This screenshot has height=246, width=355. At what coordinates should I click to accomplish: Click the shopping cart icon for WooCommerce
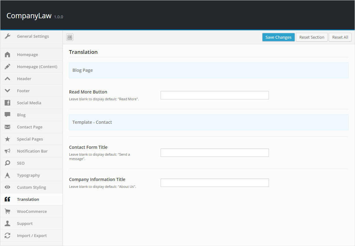click(x=7, y=211)
